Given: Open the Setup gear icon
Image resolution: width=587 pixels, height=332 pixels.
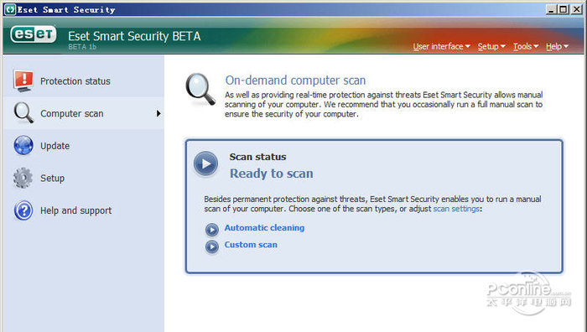Looking at the screenshot, I should click(x=23, y=178).
